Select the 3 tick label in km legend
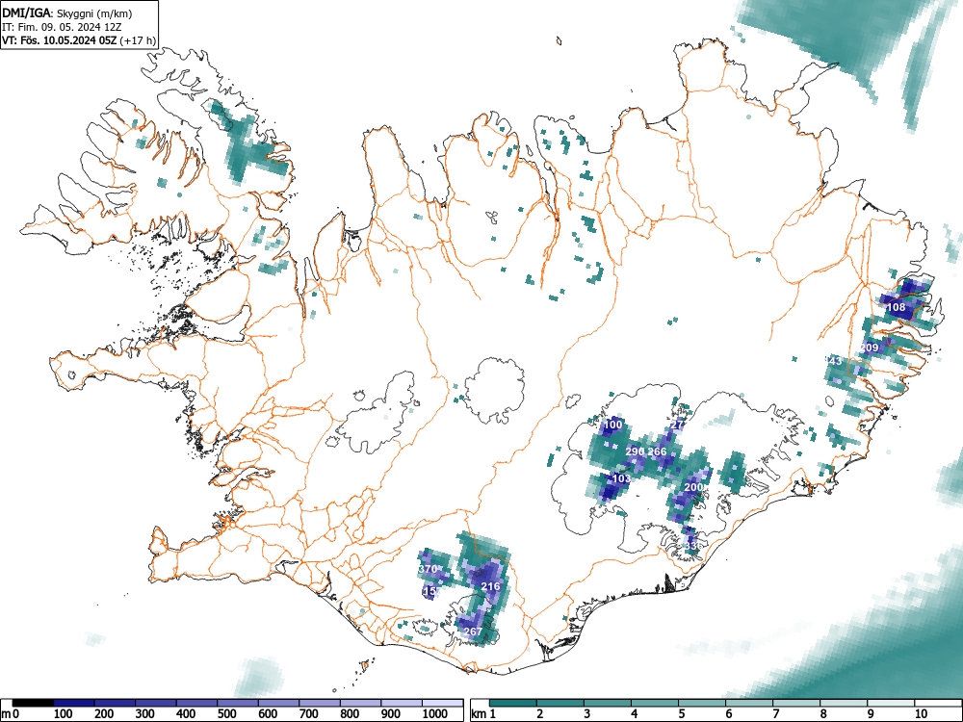Screen dimensions: 963x722 pos(587,714)
